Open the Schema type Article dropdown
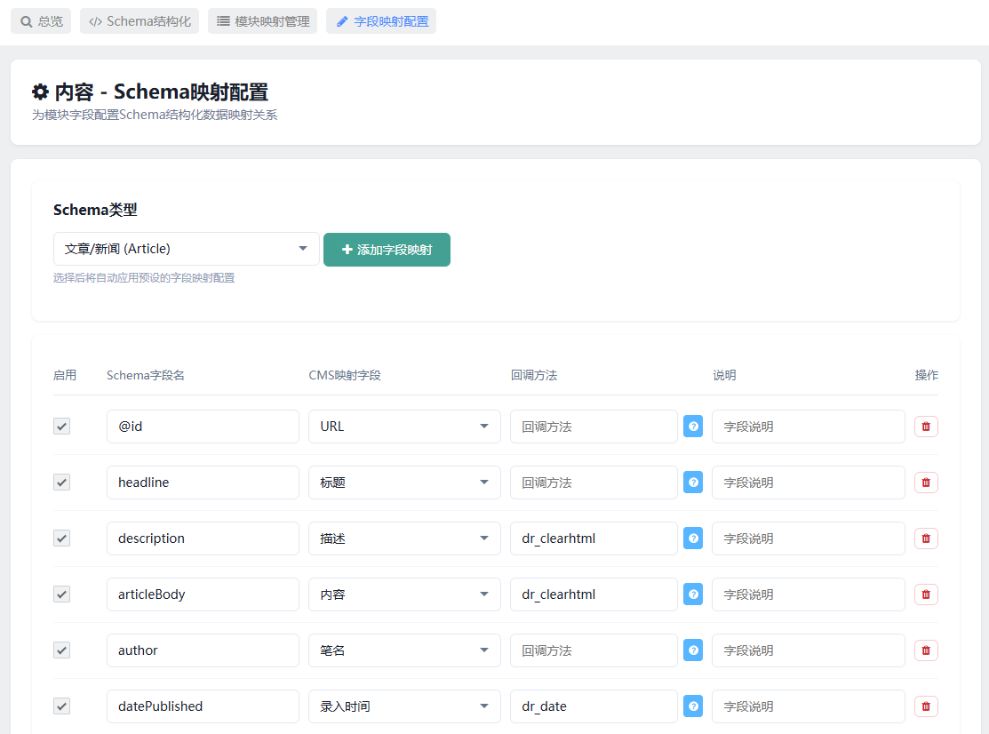The image size is (989, 734). tap(186, 249)
